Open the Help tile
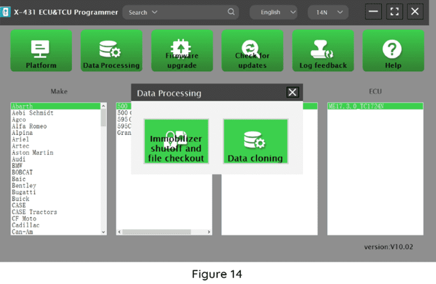 pos(394,51)
